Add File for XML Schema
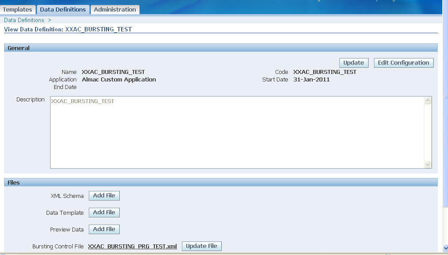 pos(104,196)
